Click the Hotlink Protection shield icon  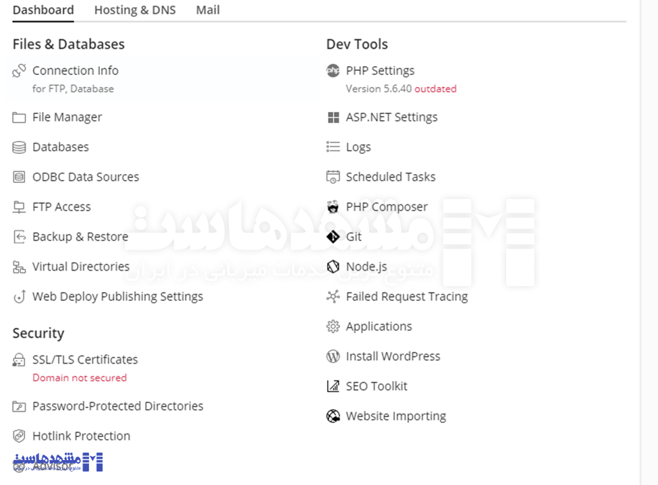click(x=19, y=436)
